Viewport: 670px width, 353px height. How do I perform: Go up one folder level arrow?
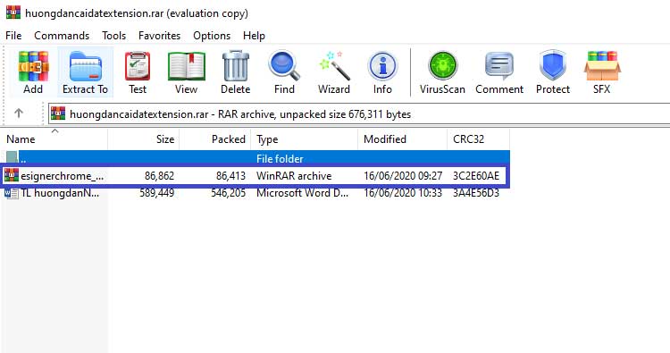(19, 113)
